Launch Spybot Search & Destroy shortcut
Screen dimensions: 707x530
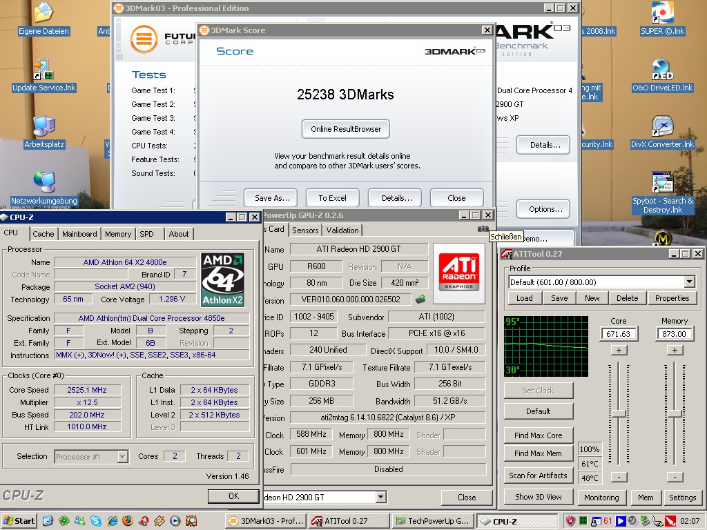point(662,184)
